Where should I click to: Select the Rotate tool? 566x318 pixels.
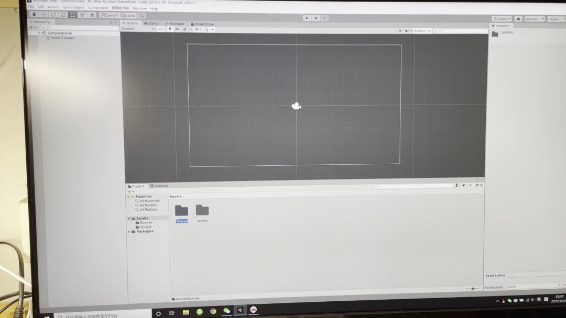click(53, 15)
